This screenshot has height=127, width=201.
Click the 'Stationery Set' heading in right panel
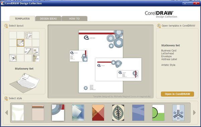click(x=171, y=45)
